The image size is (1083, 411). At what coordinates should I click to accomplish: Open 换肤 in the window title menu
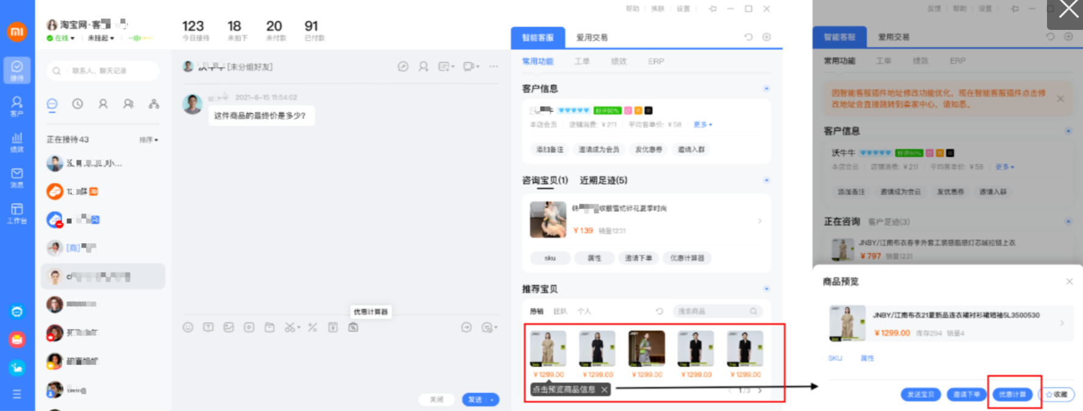(x=658, y=9)
